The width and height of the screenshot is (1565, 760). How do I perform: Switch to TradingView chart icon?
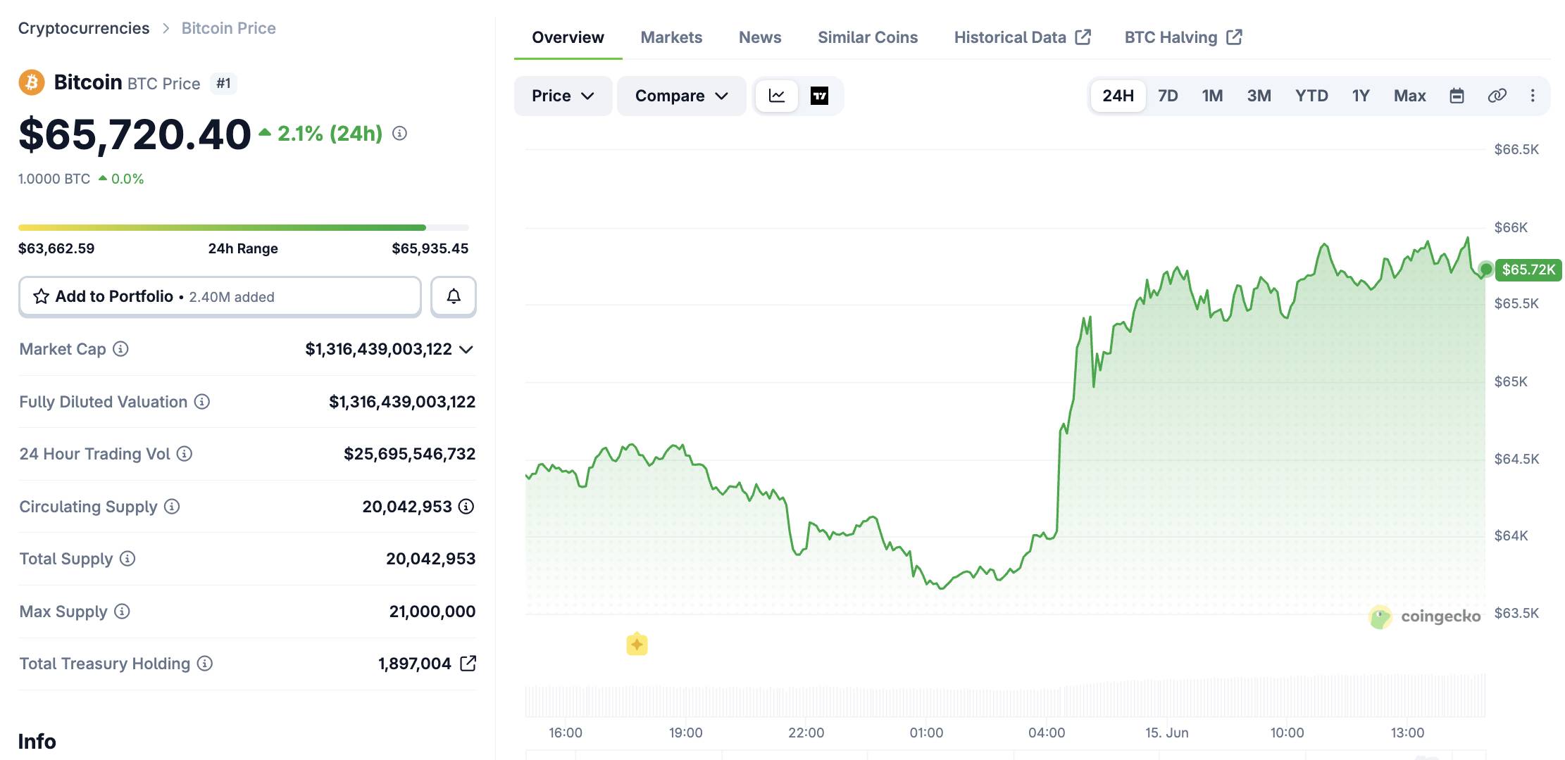click(x=819, y=96)
